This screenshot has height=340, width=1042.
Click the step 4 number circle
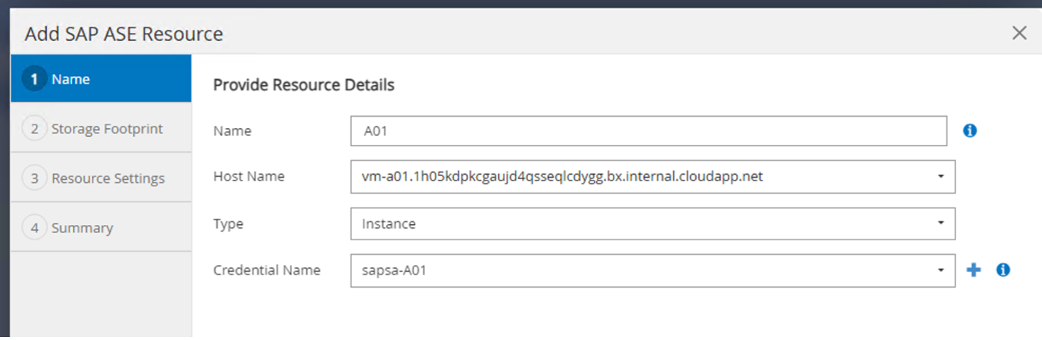pyautogui.click(x=34, y=228)
